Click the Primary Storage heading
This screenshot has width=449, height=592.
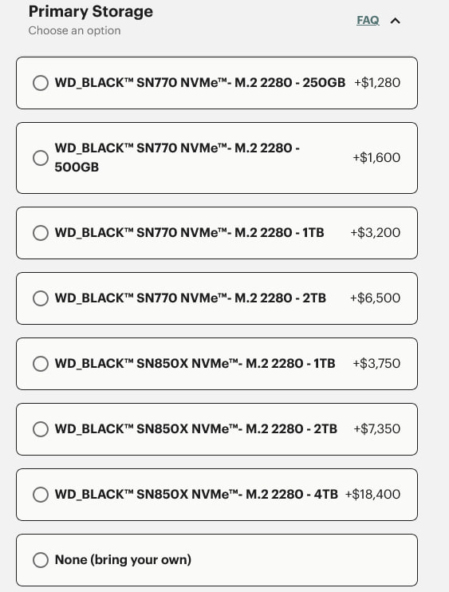pyautogui.click(x=91, y=12)
